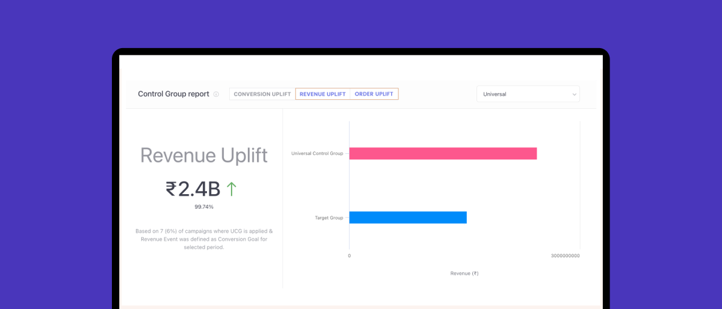Click the chevron arrow in Universal dropdown

pyautogui.click(x=573, y=94)
